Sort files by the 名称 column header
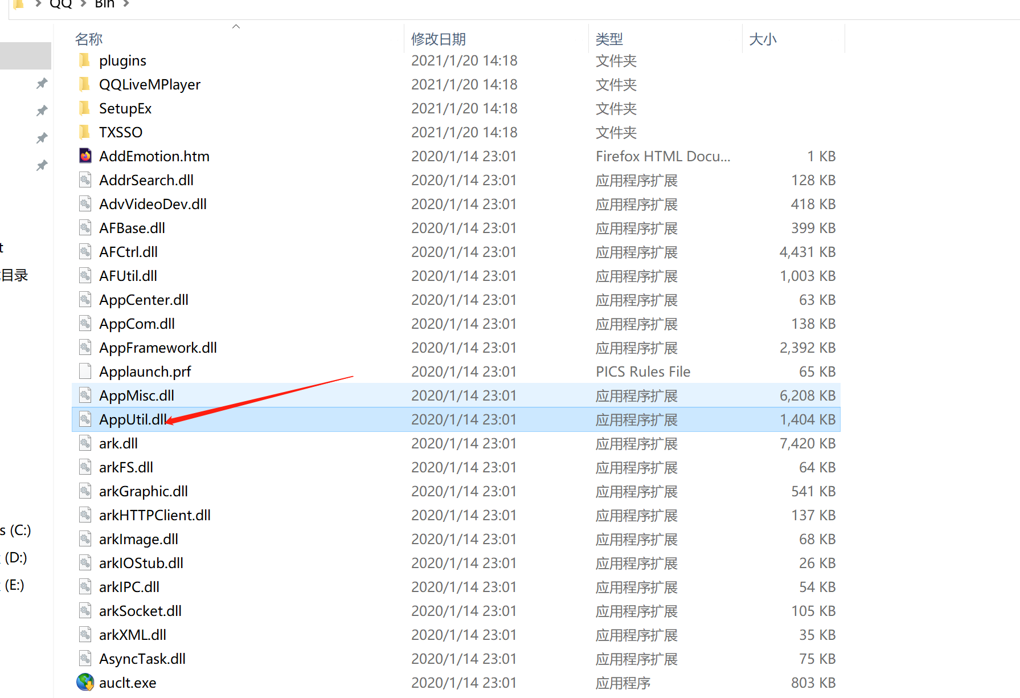The image size is (1020, 698). click(x=89, y=39)
